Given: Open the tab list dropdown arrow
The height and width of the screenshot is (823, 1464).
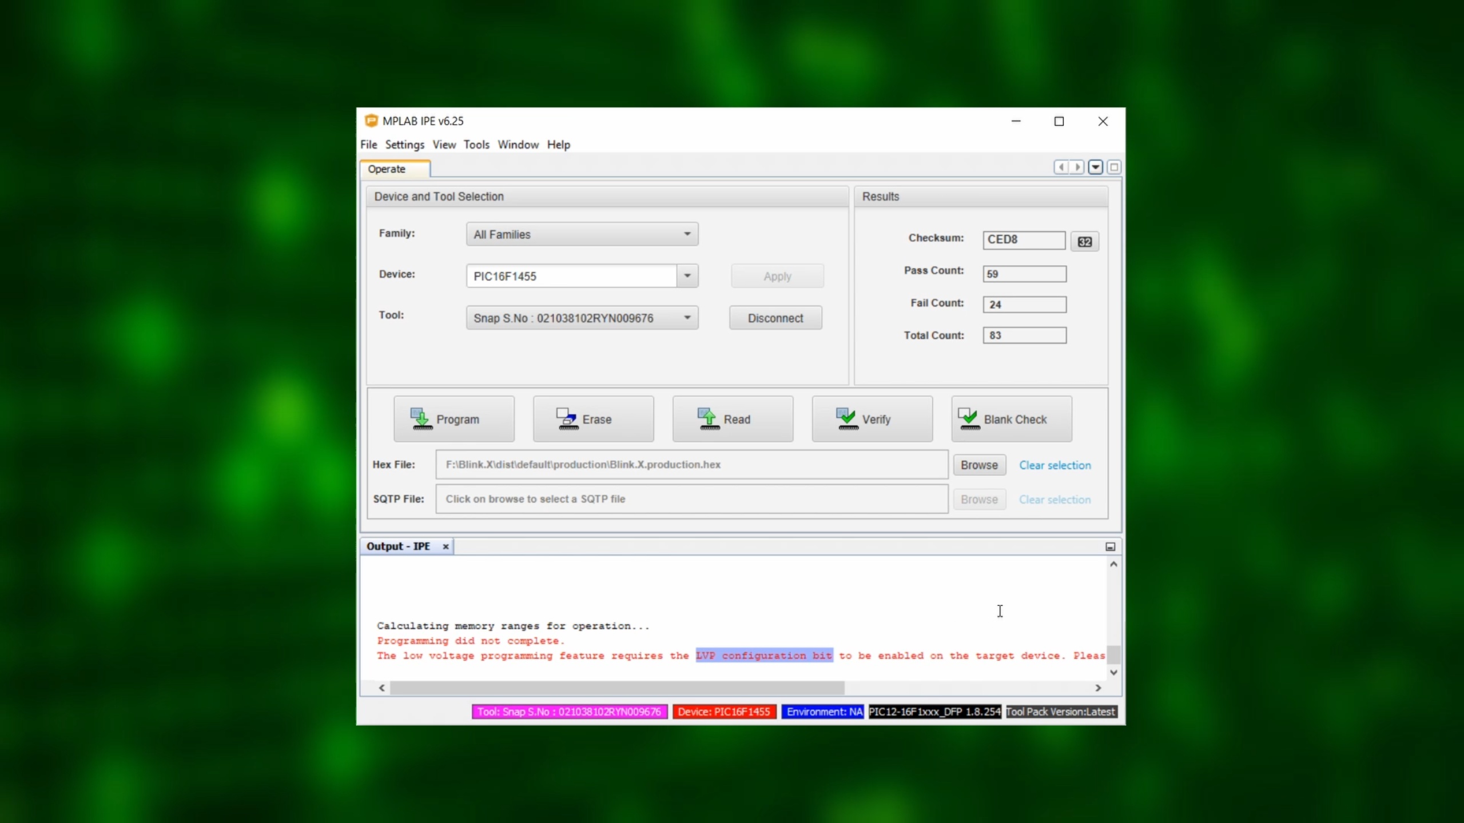Looking at the screenshot, I should coord(1095,167).
